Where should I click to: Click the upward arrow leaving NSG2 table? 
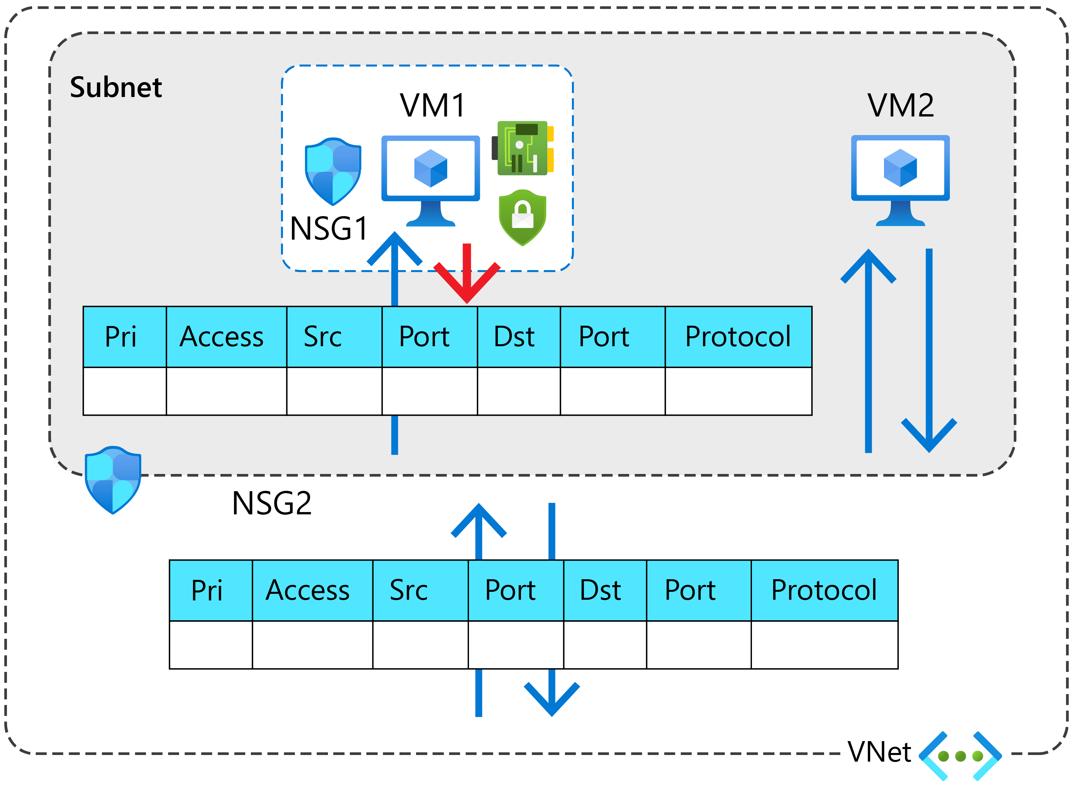(479, 529)
